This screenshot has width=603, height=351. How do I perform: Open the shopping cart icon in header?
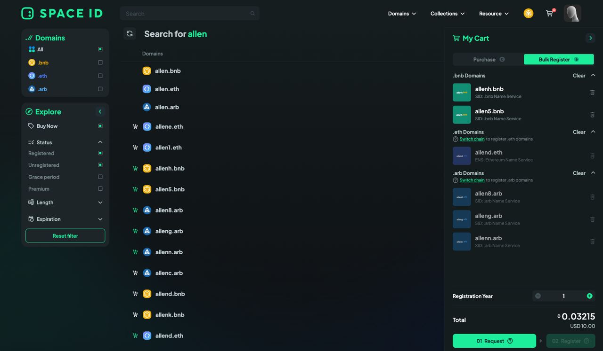pos(549,14)
